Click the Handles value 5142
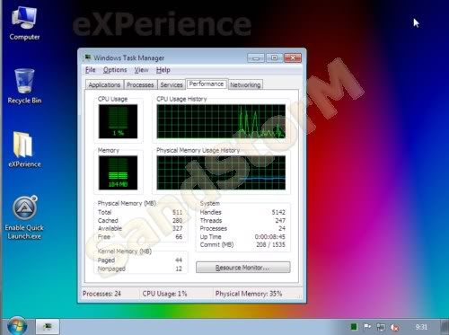Image resolution: width=449 pixels, height=335 pixels. pos(278,212)
